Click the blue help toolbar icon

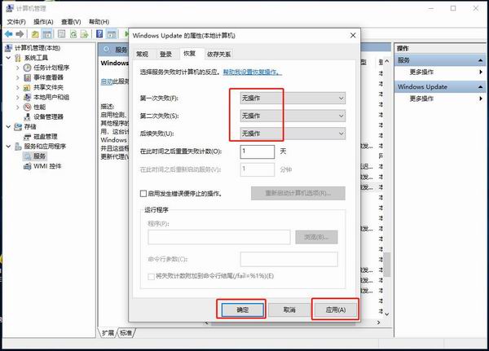[x=99, y=35]
